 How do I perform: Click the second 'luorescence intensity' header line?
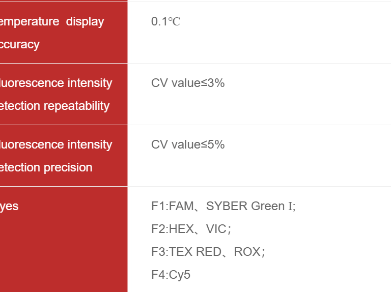56,144
